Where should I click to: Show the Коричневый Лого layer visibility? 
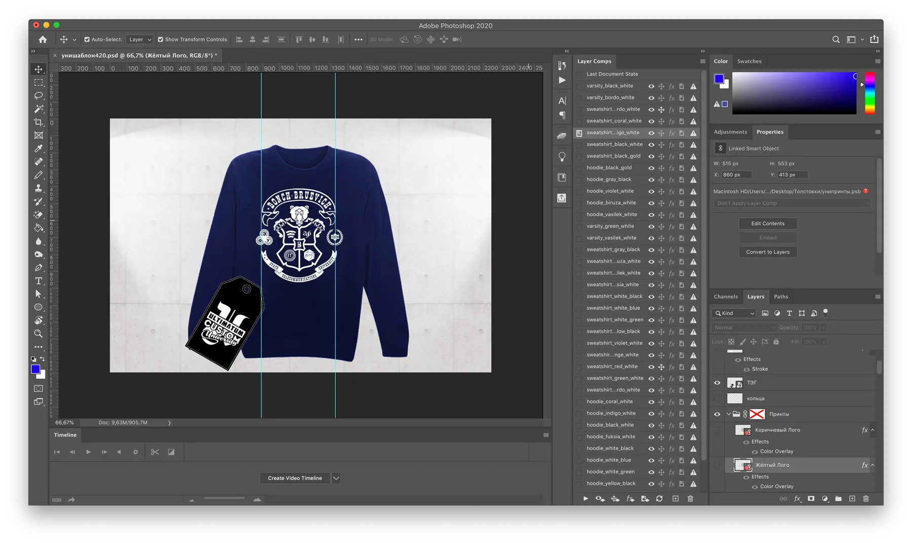click(717, 430)
